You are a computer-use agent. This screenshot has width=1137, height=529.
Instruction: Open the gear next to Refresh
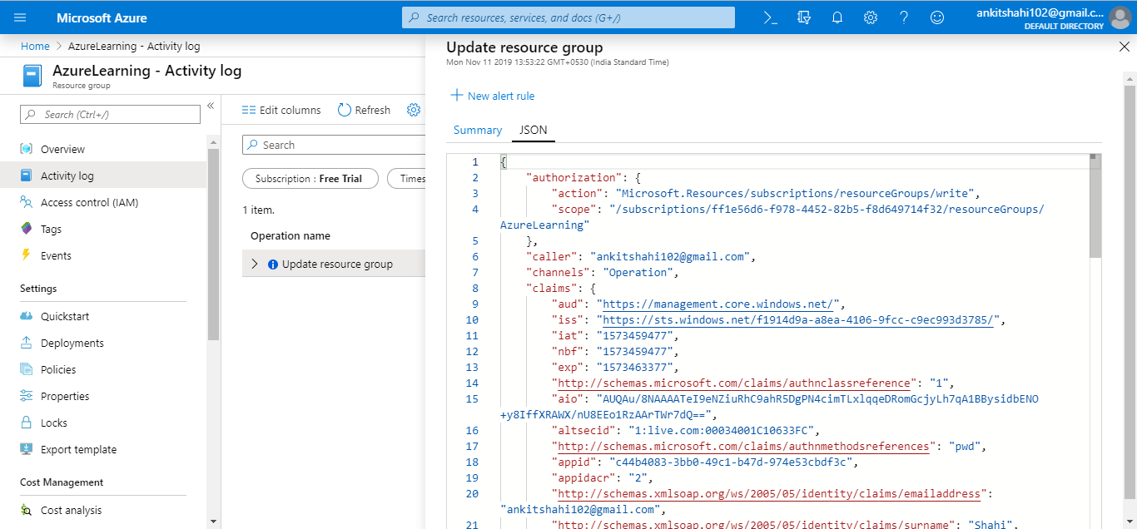(x=414, y=109)
